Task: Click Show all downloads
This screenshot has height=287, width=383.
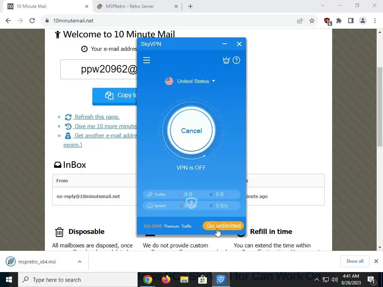Action: tap(355, 261)
